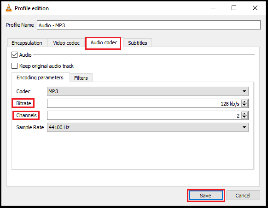The image size is (268, 208).
Task: Decrease Channels with the down arrow
Action: tap(245, 117)
